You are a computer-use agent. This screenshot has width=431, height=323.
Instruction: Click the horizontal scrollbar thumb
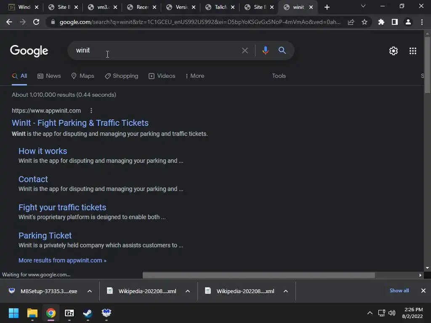[259, 275]
